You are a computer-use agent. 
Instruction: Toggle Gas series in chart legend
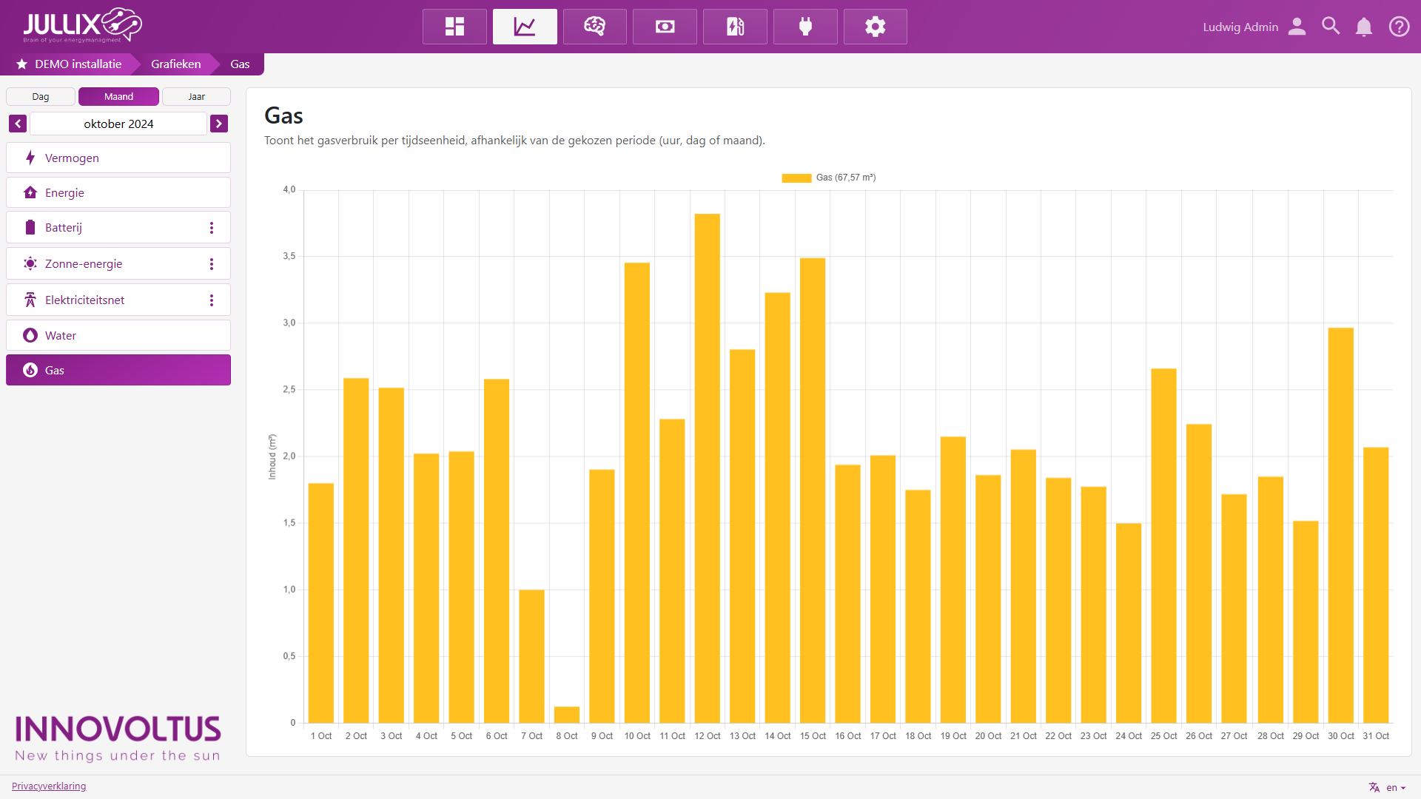(x=829, y=178)
